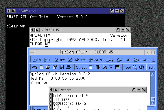Screen dimensions: 164x110
Task: Click the 'Wed Mar 8 08:56:35 2000' line
Action: click(58, 78)
